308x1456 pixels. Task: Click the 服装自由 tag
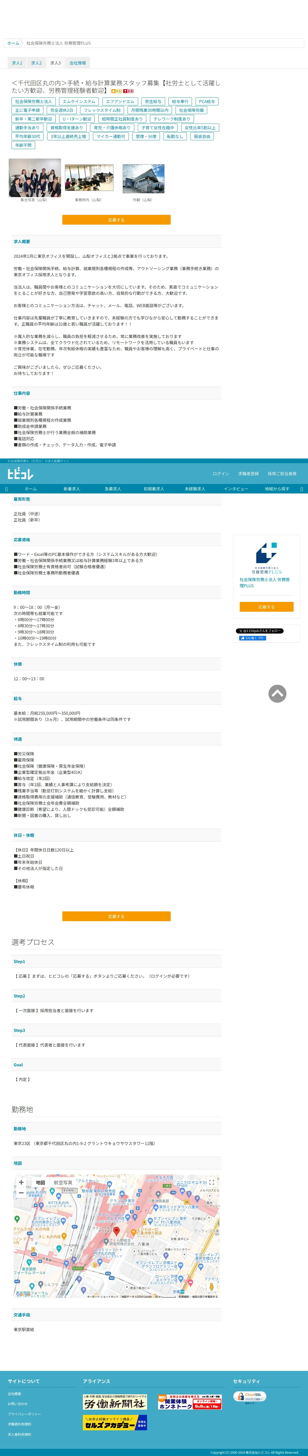point(202,136)
